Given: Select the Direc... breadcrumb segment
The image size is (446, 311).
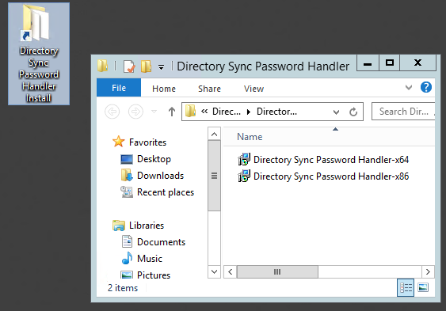Looking at the screenshot, I should (x=227, y=112).
